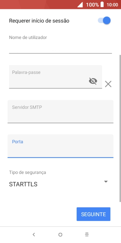Tap the Tipo de segurança label
This screenshot has width=121, height=243.
pyautogui.click(x=28, y=172)
